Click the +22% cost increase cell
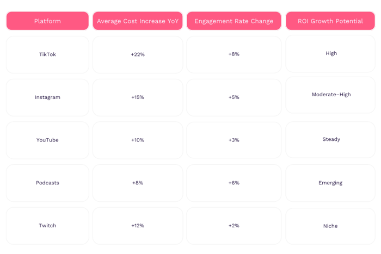The image size is (381, 254). click(x=138, y=54)
